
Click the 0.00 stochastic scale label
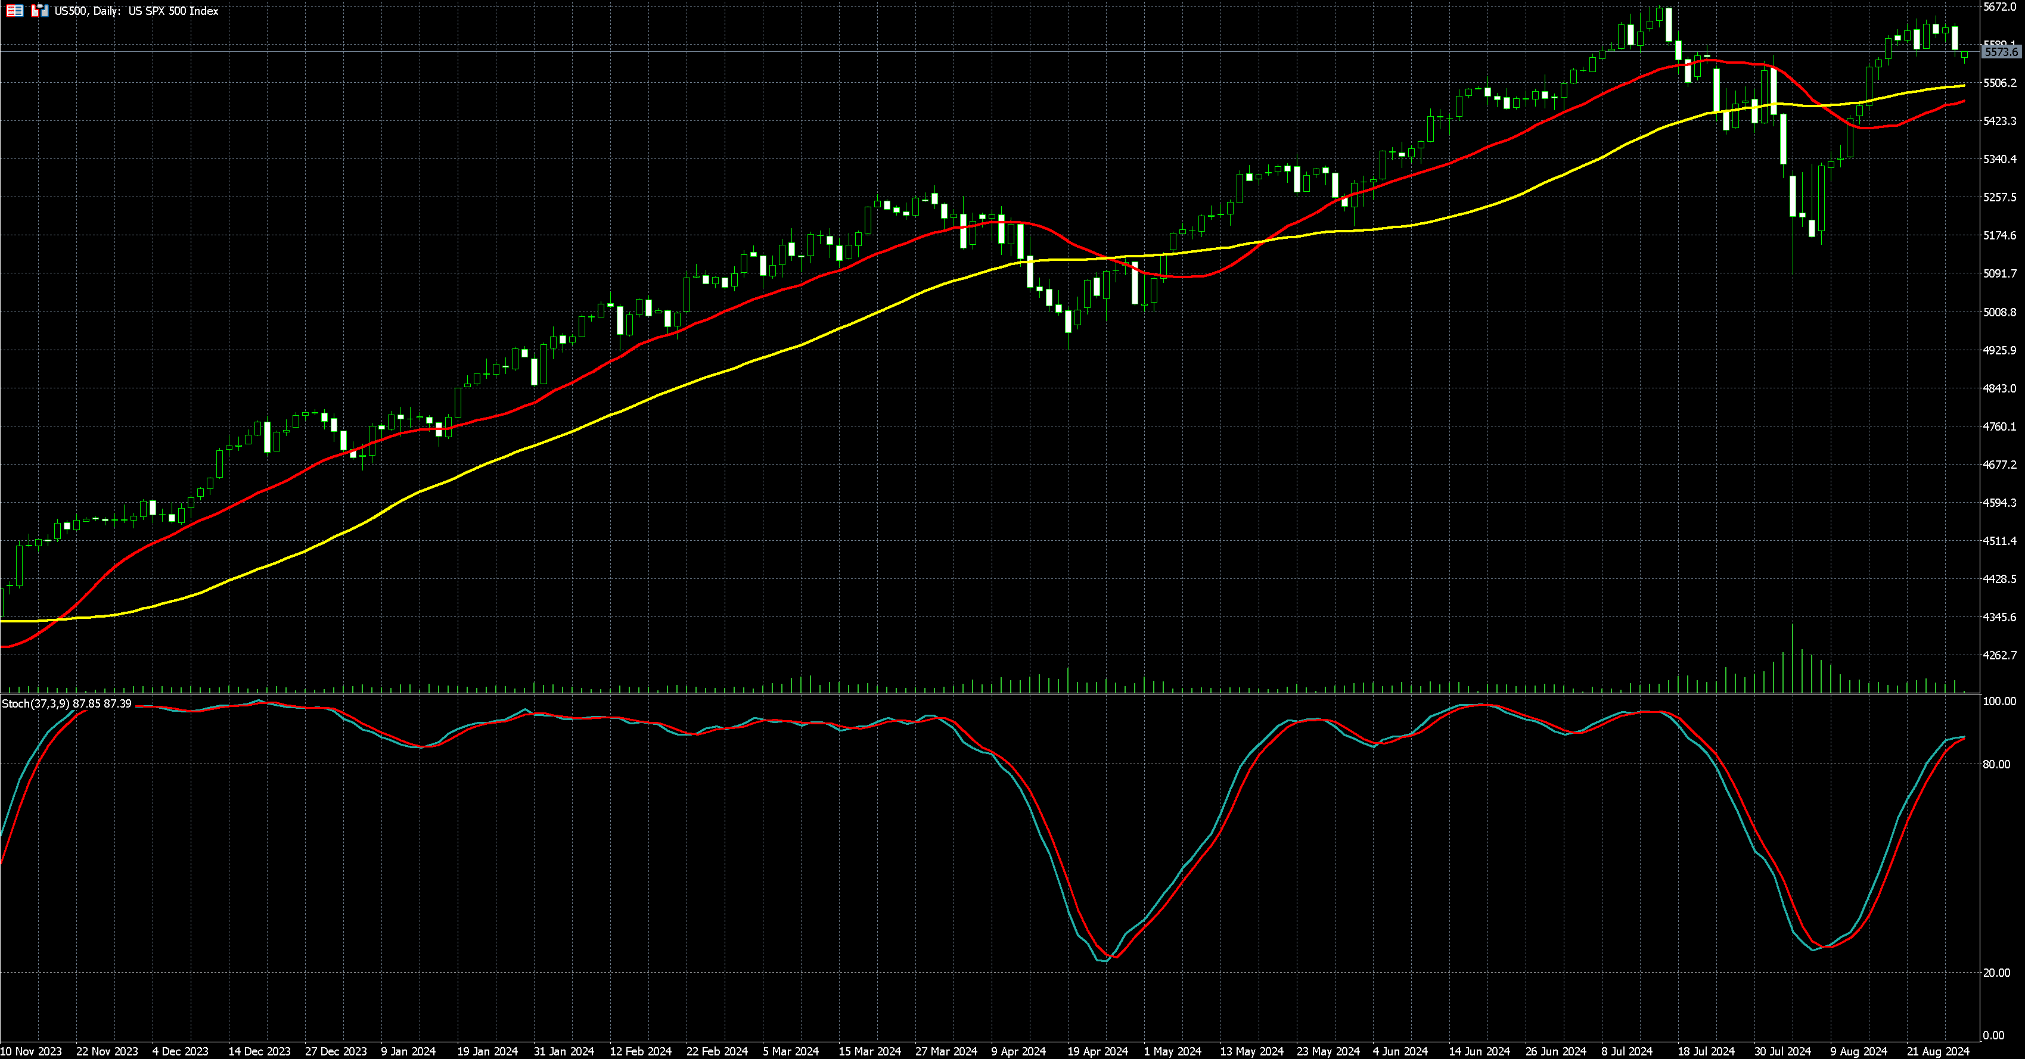click(x=1993, y=1035)
